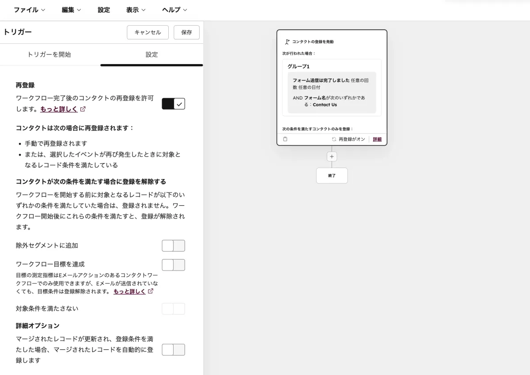This screenshot has height=375, width=530.
Task: Toggle merged record auto-enrollment switch
Action: click(x=173, y=349)
